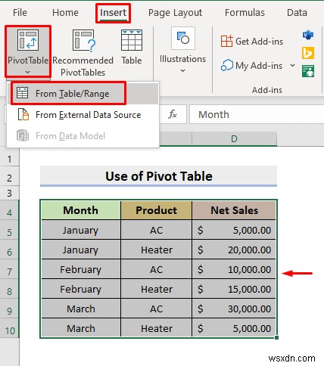Open the Formulas ribbon tab
The height and width of the screenshot is (366, 324).
click(245, 13)
